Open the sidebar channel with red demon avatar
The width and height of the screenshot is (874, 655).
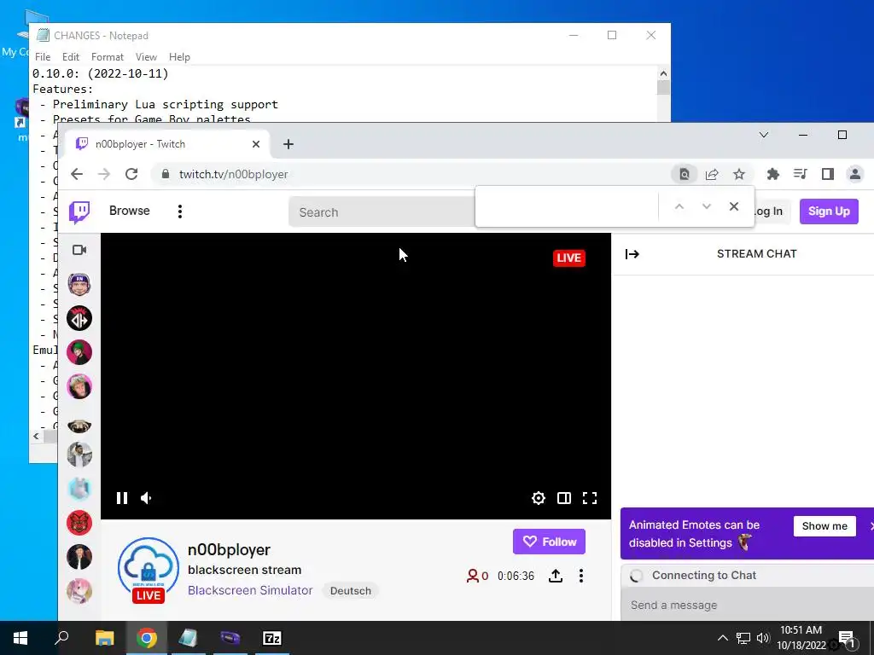(x=79, y=523)
